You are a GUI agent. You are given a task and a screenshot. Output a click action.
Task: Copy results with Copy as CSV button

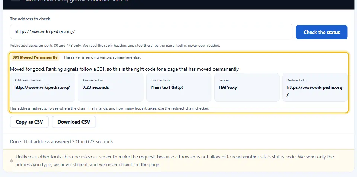click(x=29, y=122)
